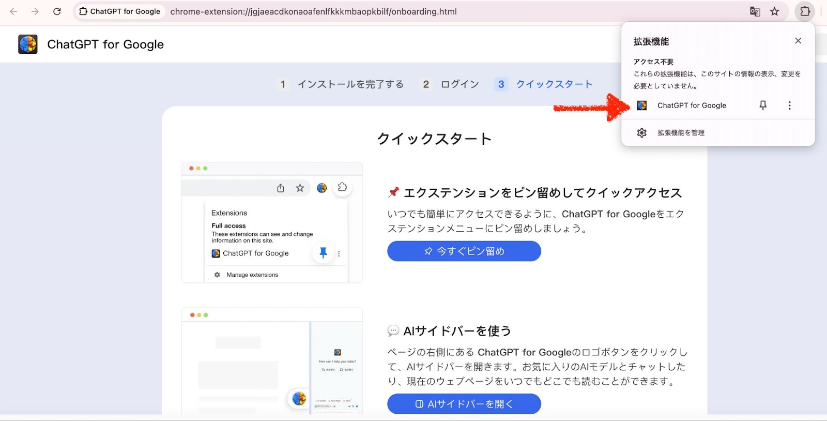The height and width of the screenshot is (421, 827).
Task: Select step 1 インストールを完了する
Action: pos(341,84)
